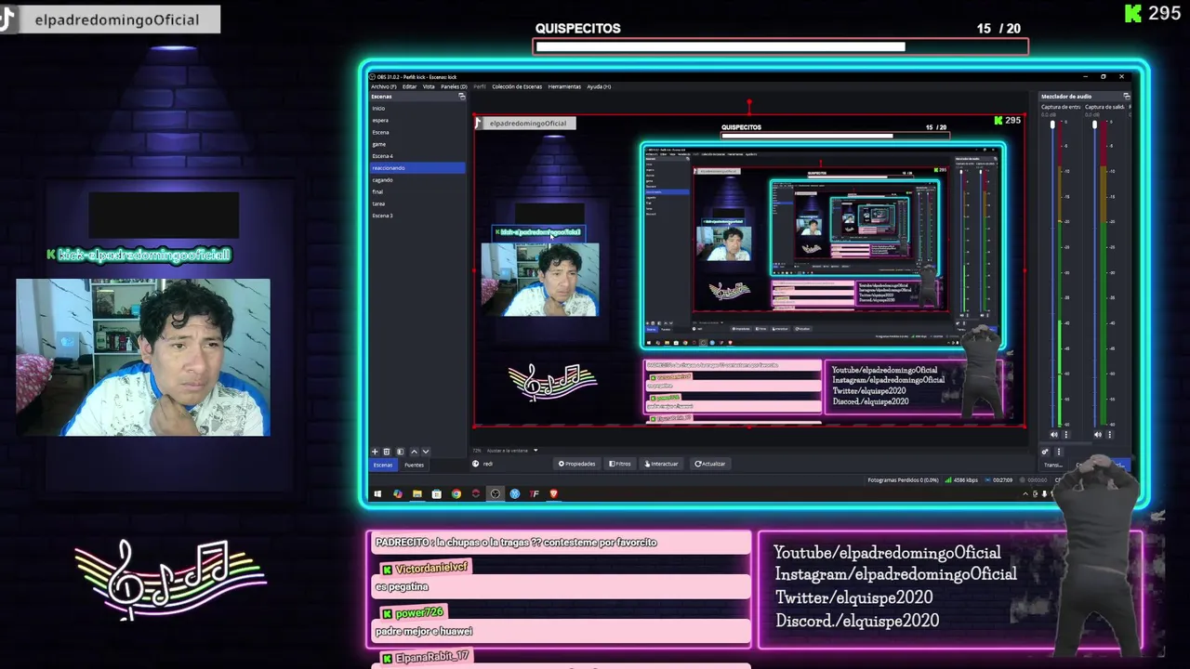
Task: Select the 'Escena' scene
Action: (x=416, y=133)
